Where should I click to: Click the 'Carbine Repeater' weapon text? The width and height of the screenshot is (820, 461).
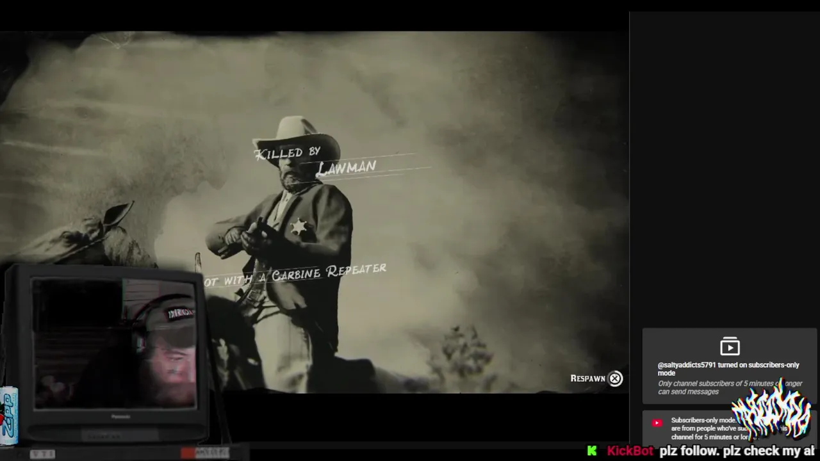329,272
